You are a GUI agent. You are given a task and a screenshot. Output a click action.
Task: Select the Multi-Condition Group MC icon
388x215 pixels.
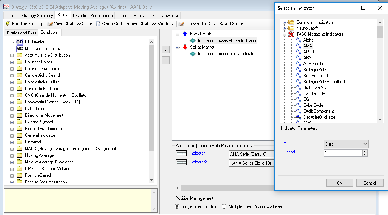coord(19,49)
